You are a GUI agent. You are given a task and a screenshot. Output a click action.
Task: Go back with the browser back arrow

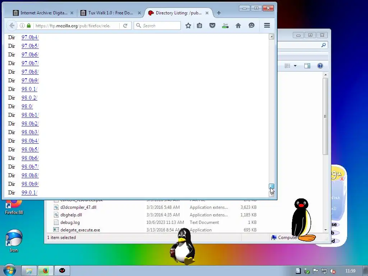[12, 26]
